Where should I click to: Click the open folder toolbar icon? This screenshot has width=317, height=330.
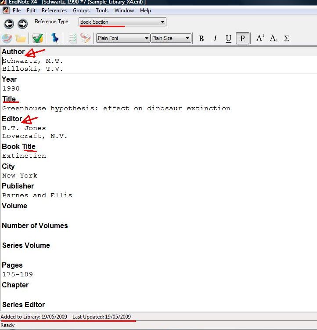click(x=21, y=39)
